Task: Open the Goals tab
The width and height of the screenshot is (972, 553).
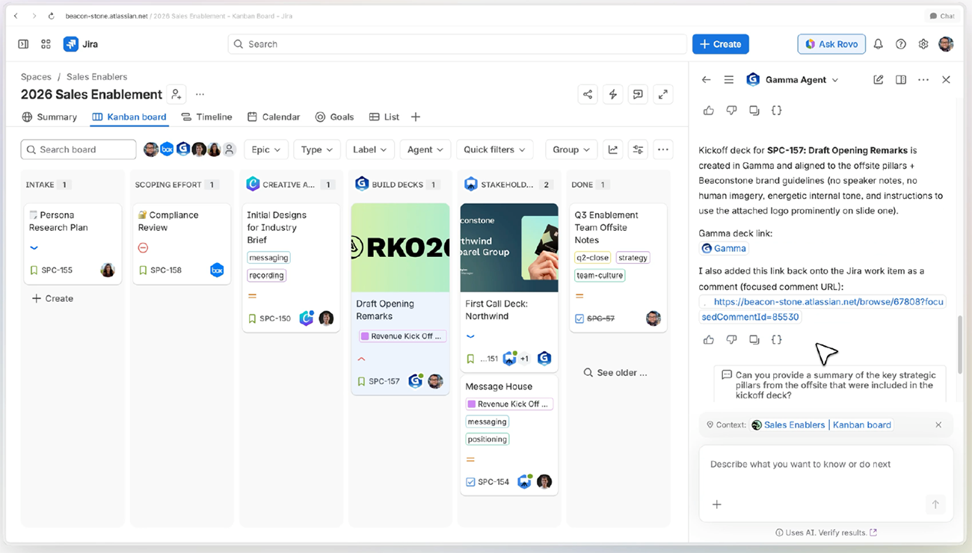Action: tap(334, 117)
